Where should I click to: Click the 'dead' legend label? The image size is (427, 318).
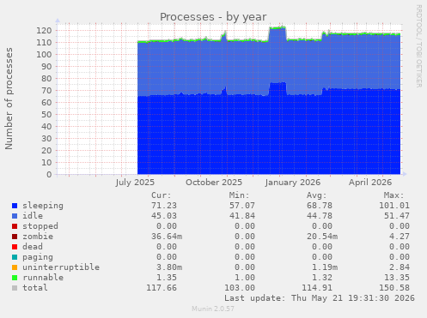pos(33,247)
